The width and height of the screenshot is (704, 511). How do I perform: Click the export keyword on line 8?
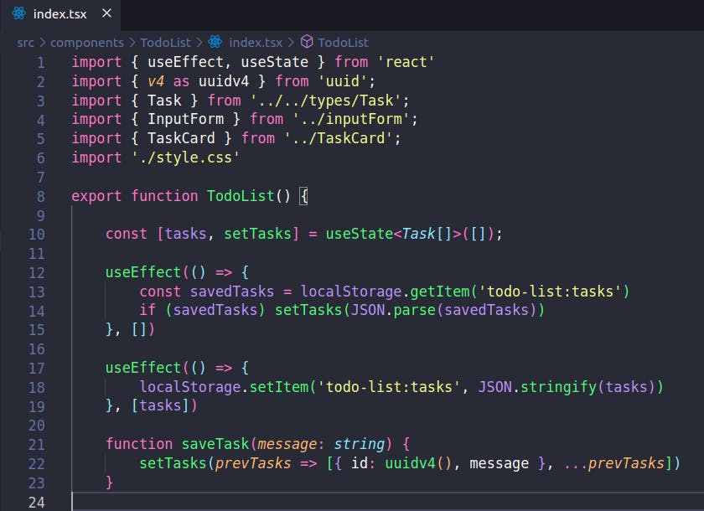coord(96,195)
